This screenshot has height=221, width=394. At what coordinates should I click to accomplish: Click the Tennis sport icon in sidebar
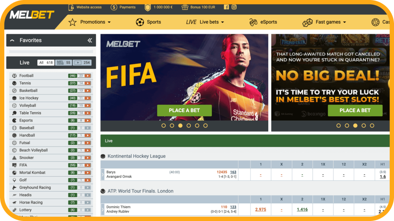pos(14,83)
